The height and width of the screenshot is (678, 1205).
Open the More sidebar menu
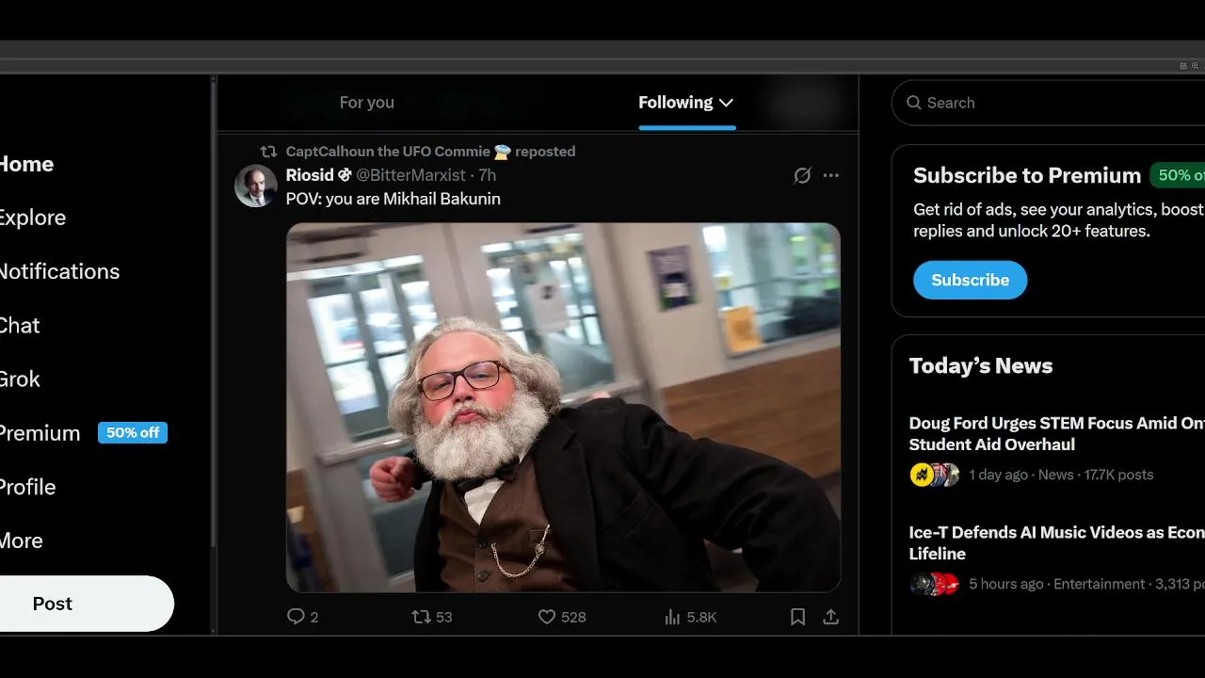[21, 541]
